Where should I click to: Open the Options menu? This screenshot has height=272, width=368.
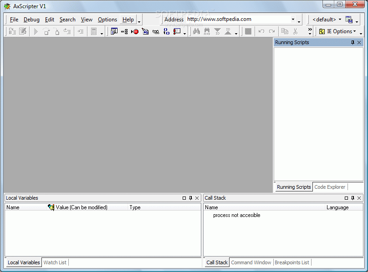(107, 20)
